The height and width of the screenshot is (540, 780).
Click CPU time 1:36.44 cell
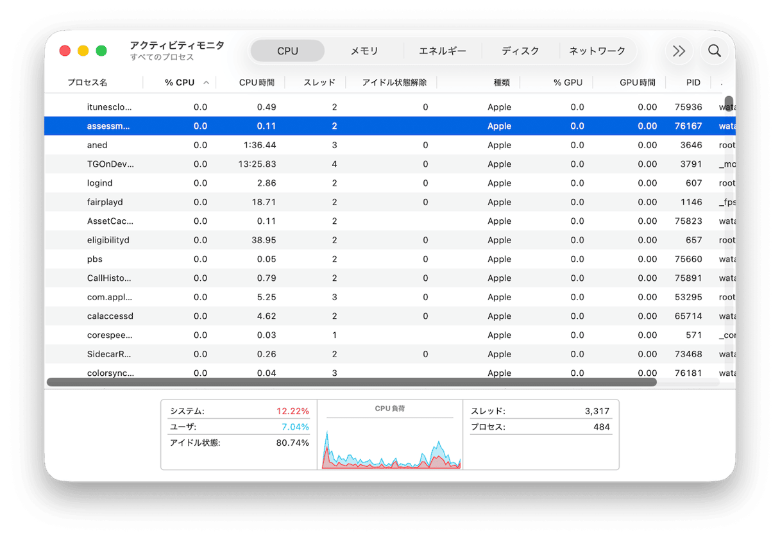click(260, 145)
